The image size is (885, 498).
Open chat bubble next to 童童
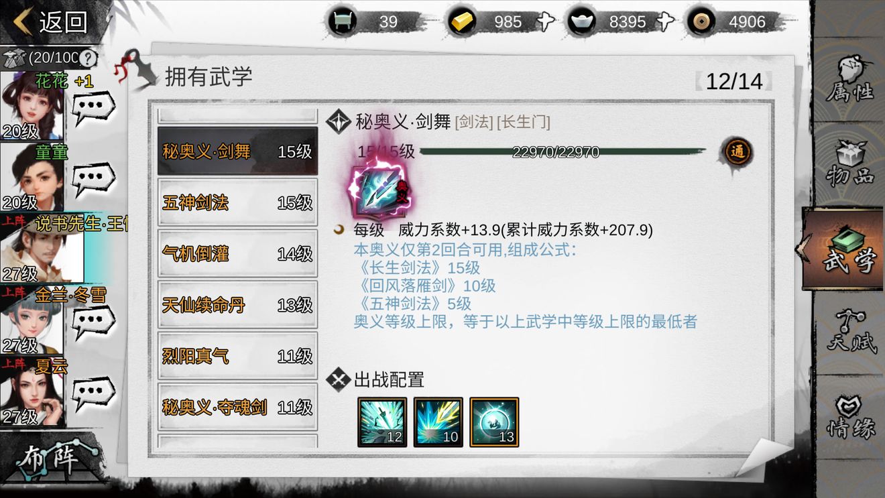click(x=93, y=178)
